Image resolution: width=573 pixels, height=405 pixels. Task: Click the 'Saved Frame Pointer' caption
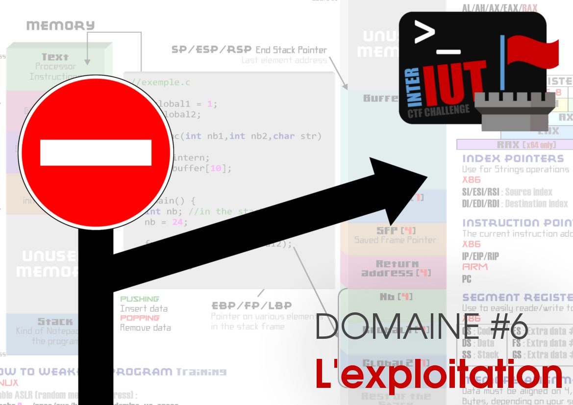click(x=395, y=240)
